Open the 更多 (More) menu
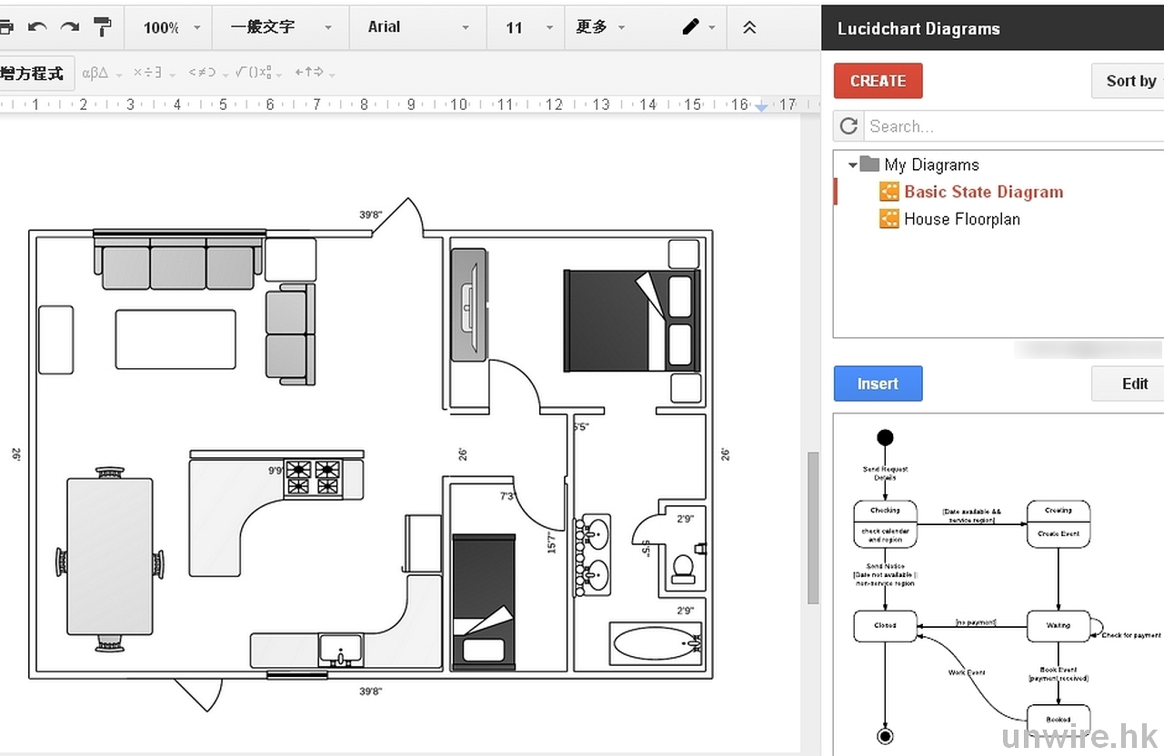This screenshot has width=1164, height=756. 600,27
